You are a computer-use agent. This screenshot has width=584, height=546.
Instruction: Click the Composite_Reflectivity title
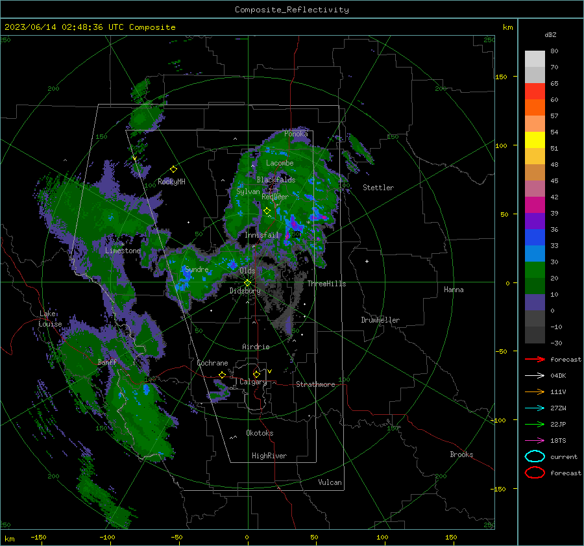pos(292,10)
